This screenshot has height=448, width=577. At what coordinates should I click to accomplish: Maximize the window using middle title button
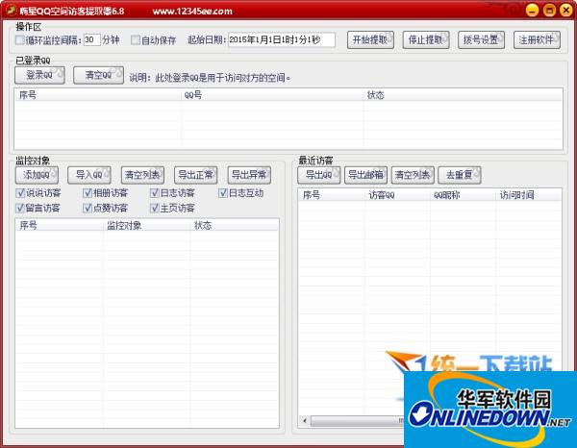click(x=549, y=10)
